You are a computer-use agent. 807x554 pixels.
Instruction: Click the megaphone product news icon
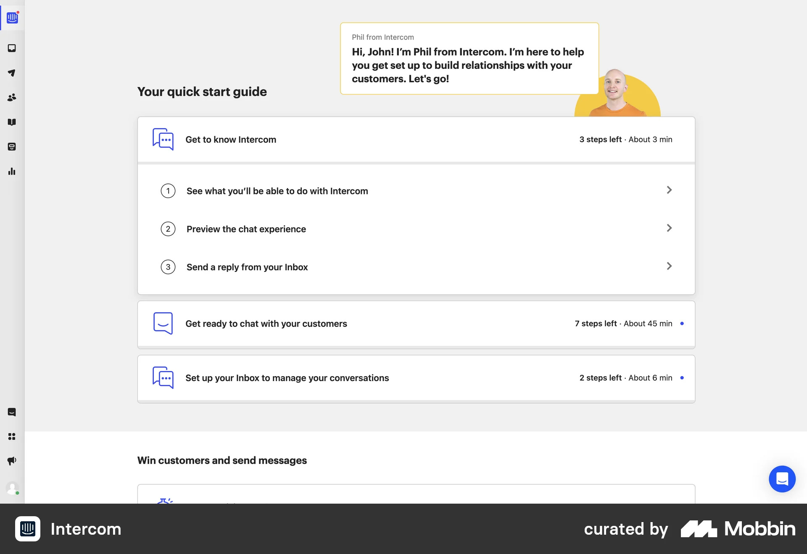[x=12, y=461]
